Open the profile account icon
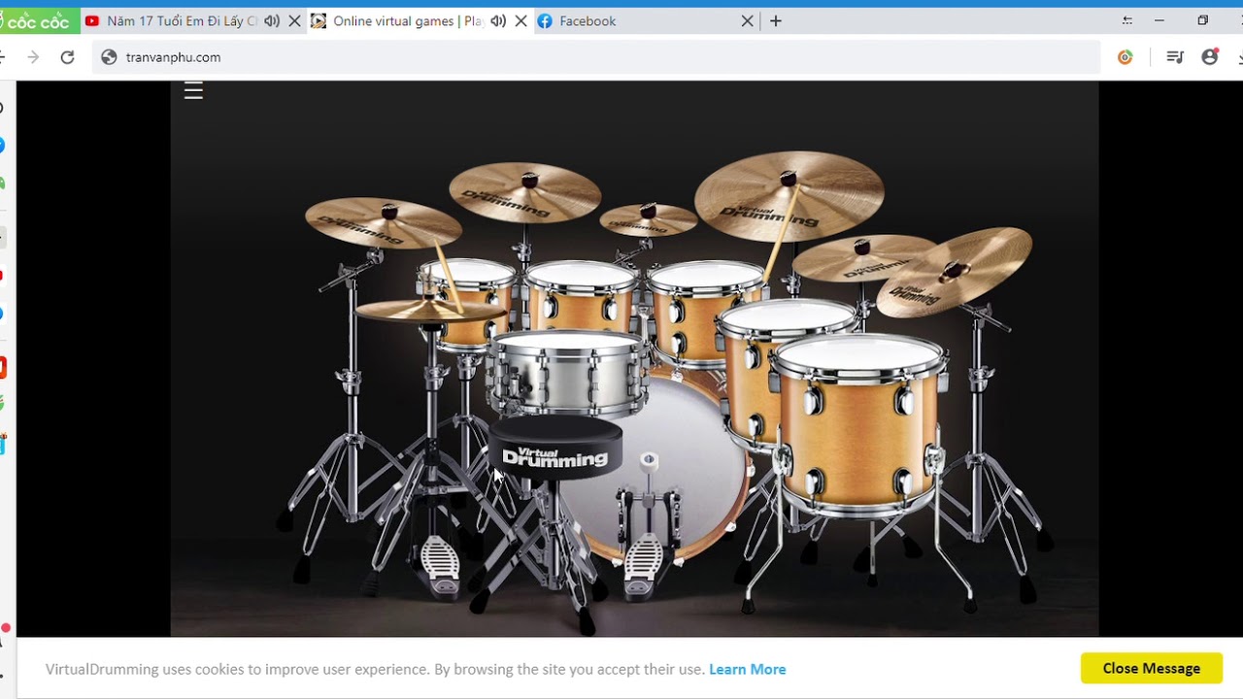Viewport: 1243px width, 699px height. click(x=1210, y=57)
